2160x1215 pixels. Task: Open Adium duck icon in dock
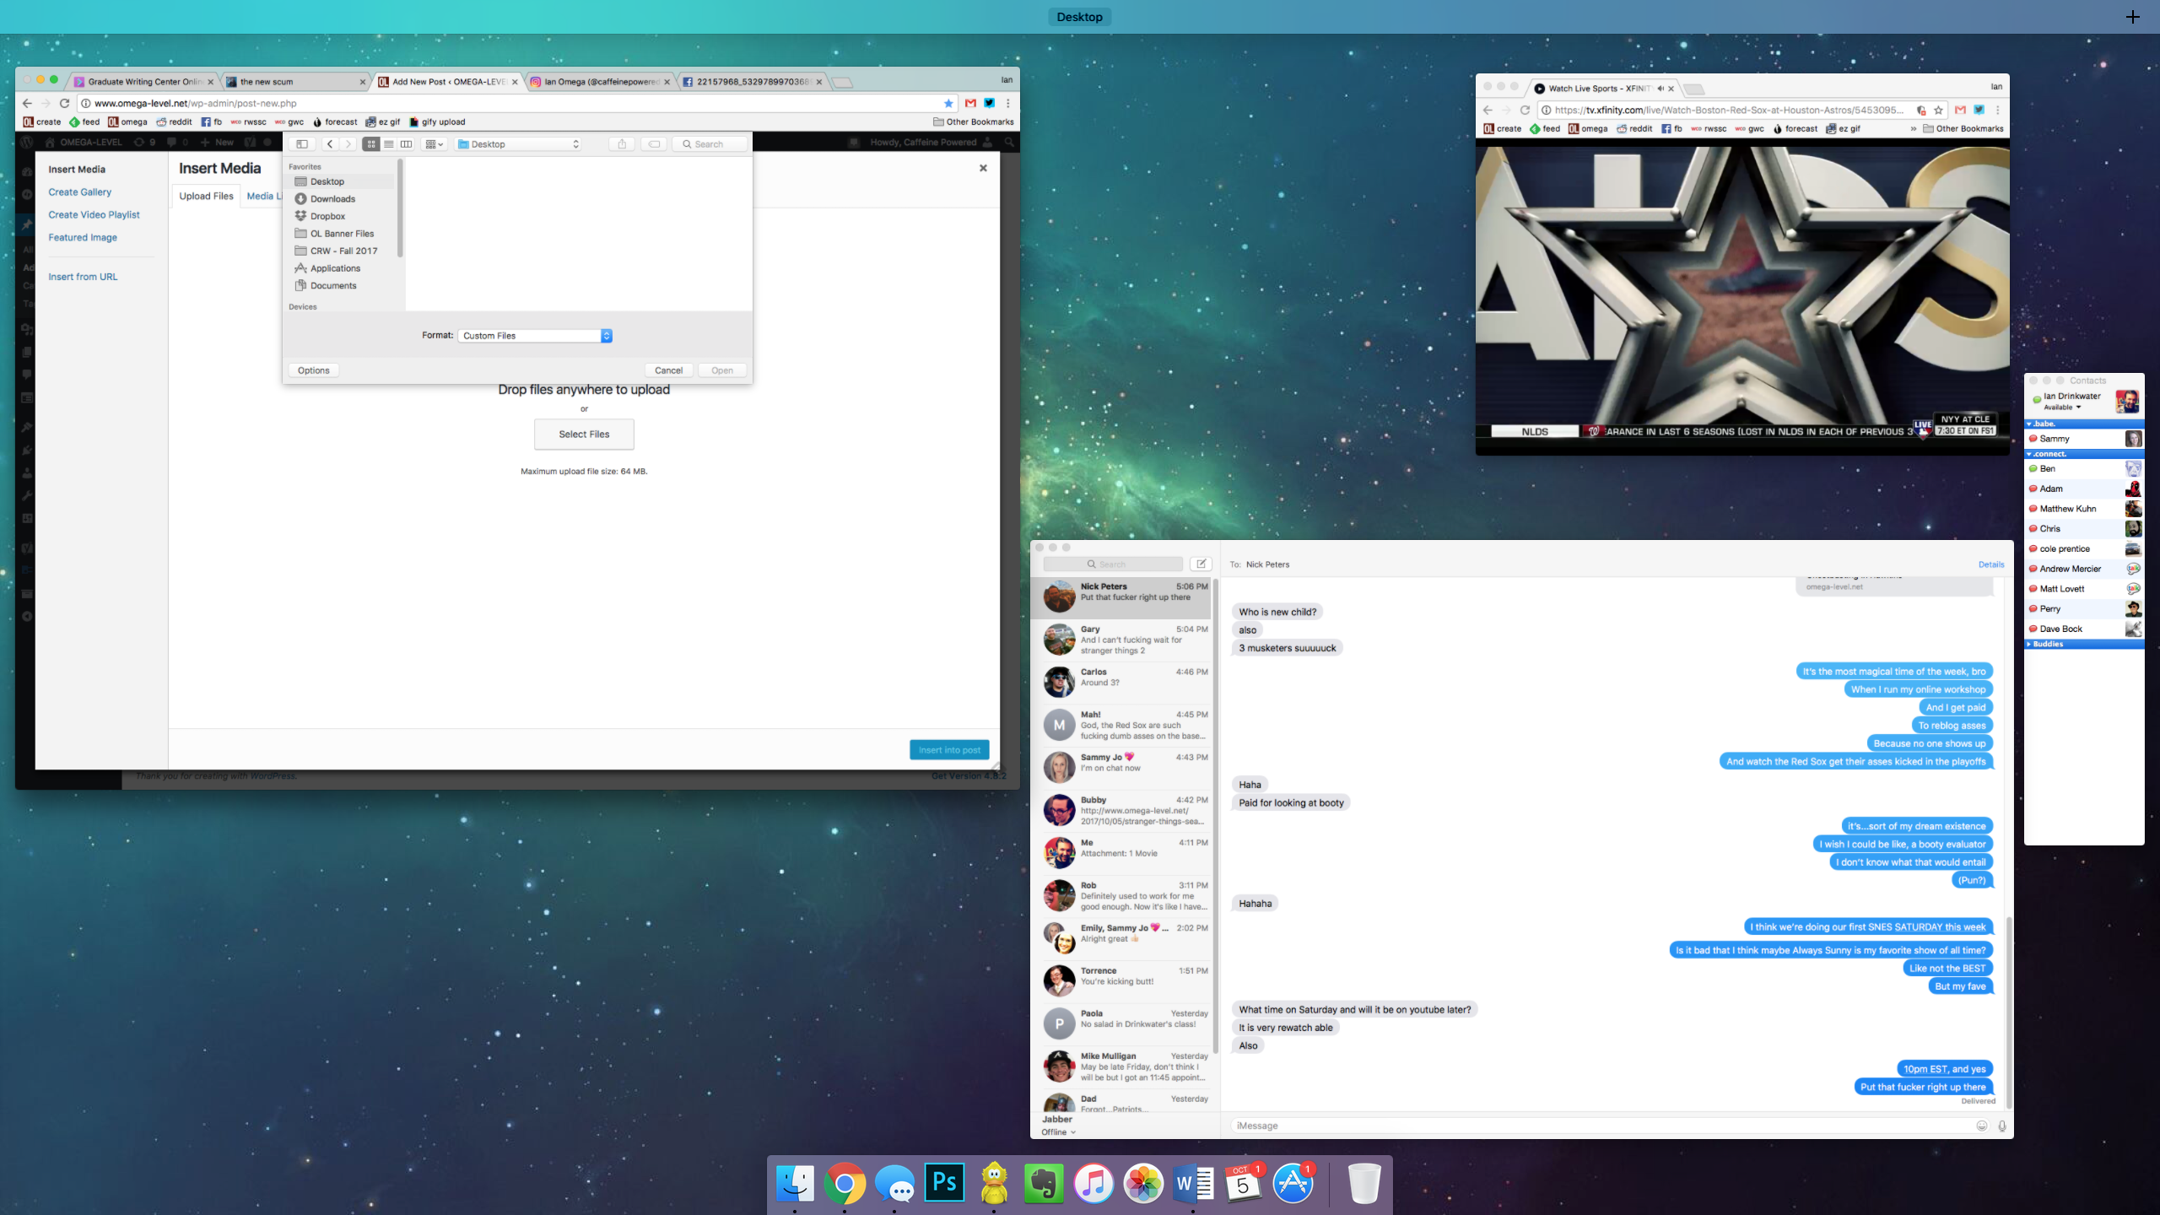pyautogui.click(x=994, y=1183)
